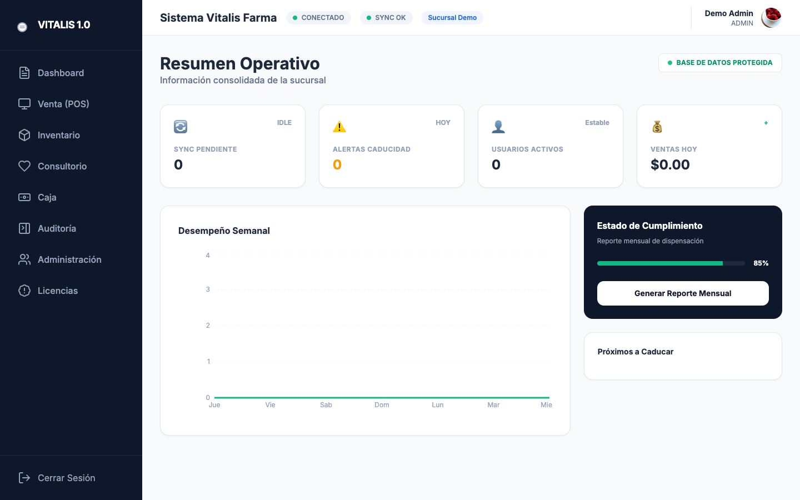Toggle the SYNC OK status badge
The width and height of the screenshot is (800, 500).
click(x=386, y=17)
